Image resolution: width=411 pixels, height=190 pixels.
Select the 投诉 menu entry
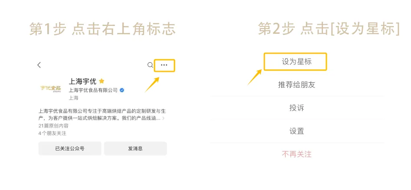[297, 108]
